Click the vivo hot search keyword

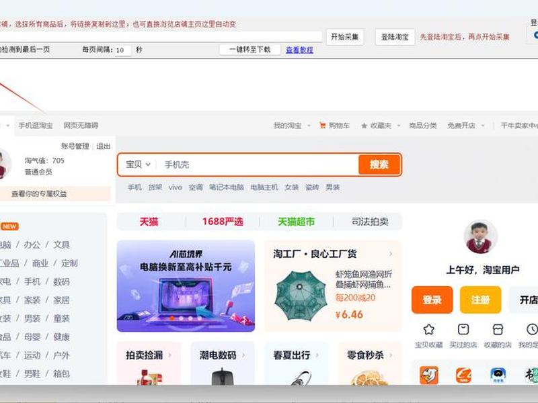click(x=176, y=187)
